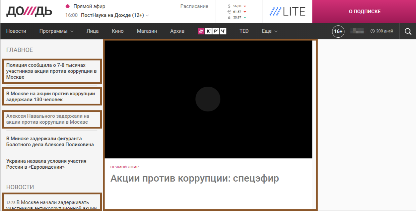Open headline about 130 detained in Moscow
The height and width of the screenshot is (211, 416).
click(50, 97)
